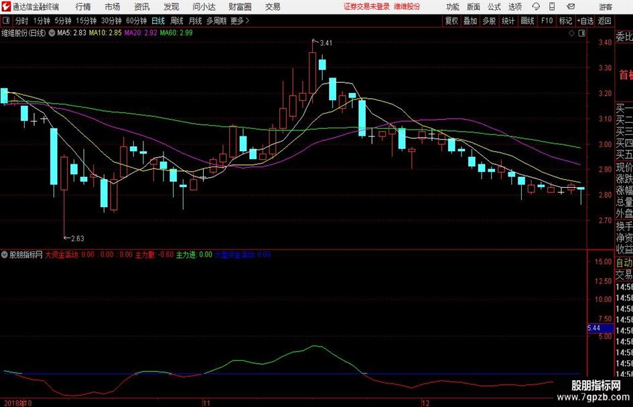This screenshot has width=633, height=407.
Task: Click the 15.00 indicator axis label
Action: 603,261
